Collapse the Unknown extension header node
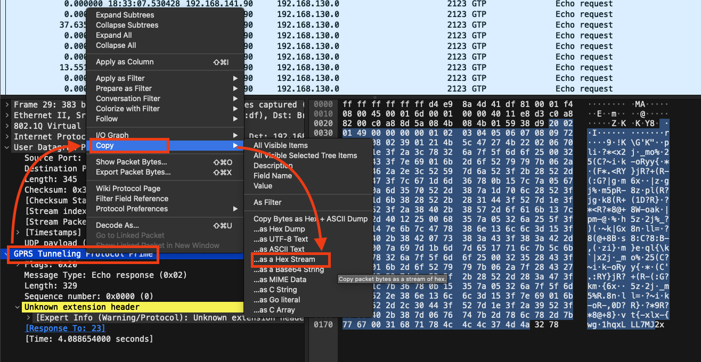 (x=18, y=307)
